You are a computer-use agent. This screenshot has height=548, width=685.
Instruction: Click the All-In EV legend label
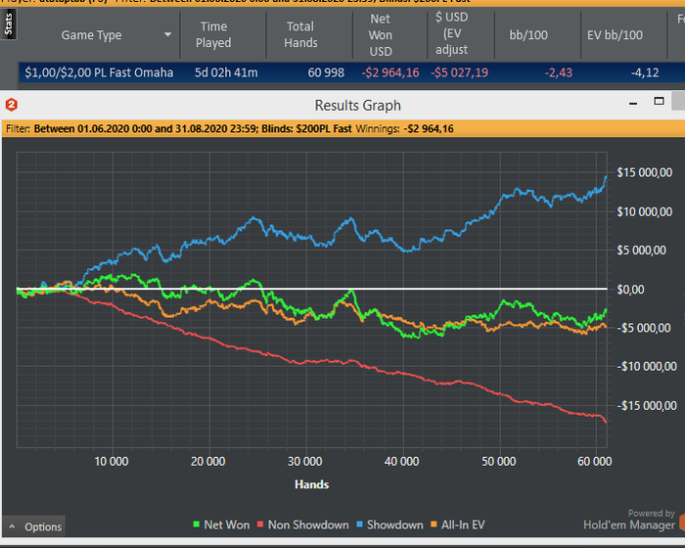point(463,525)
